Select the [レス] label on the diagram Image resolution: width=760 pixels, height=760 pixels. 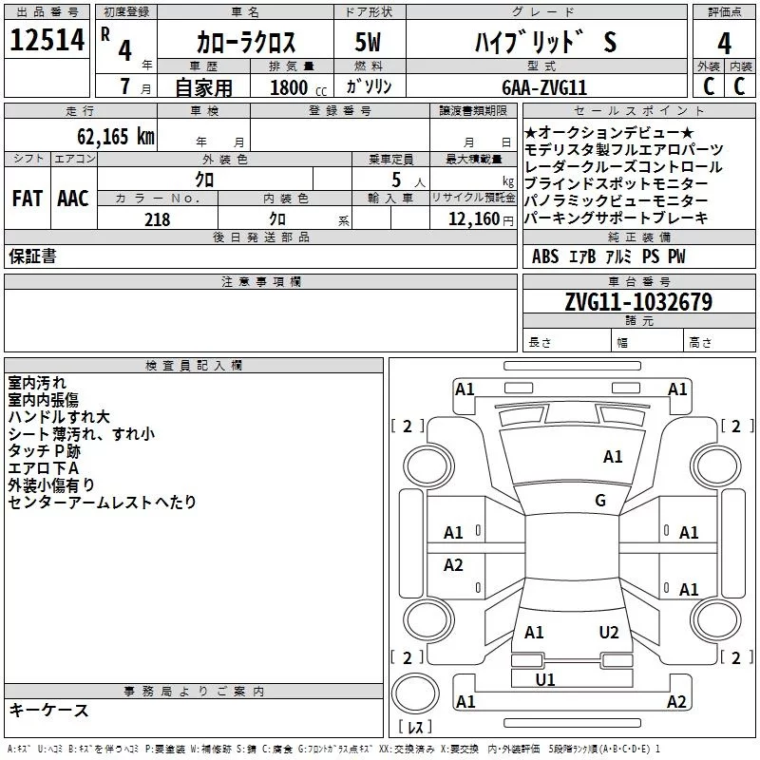pos(415,727)
